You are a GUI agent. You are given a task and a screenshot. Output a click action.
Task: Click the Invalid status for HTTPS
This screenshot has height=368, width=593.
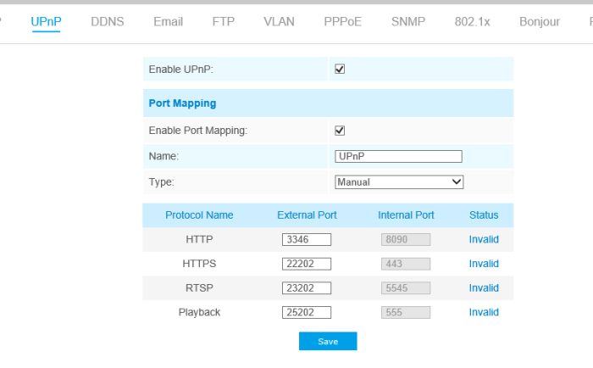(x=484, y=264)
